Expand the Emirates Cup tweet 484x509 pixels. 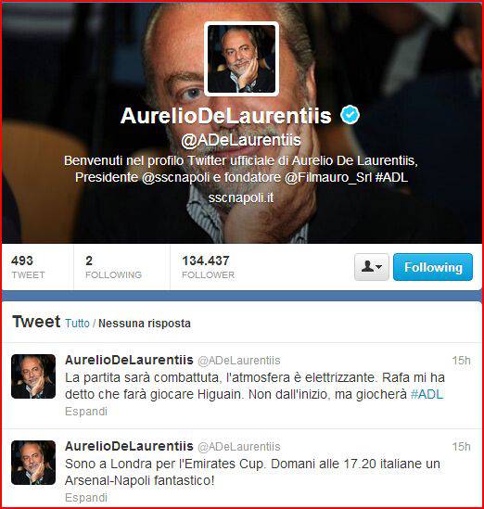point(86,497)
